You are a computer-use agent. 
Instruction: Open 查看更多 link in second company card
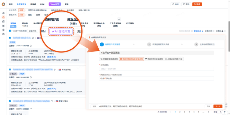pos(51,88)
